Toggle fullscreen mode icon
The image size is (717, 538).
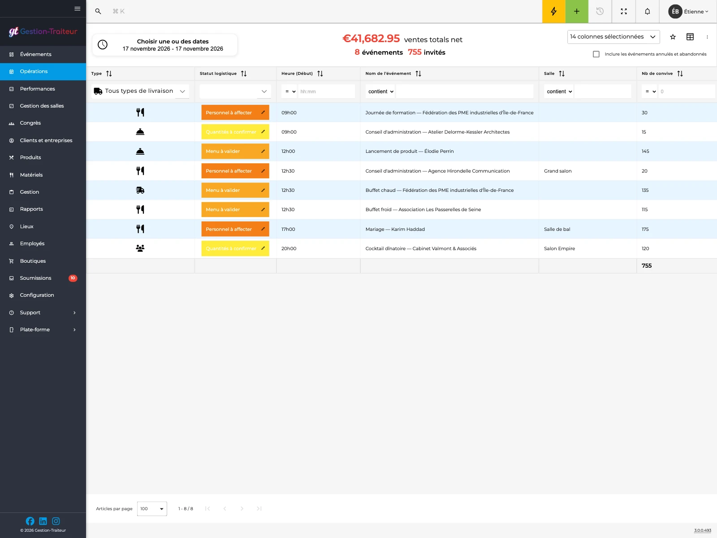click(x=624, y=11)
